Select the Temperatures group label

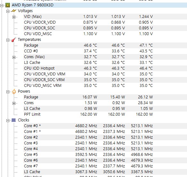pos(29,40)
